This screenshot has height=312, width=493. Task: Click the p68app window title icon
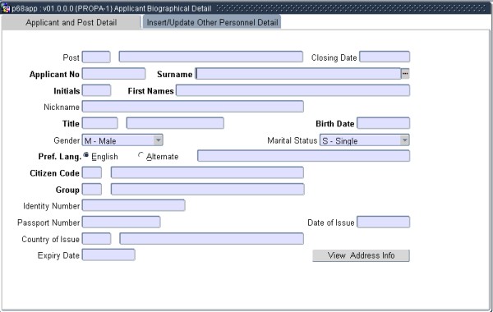pos(6,8)
